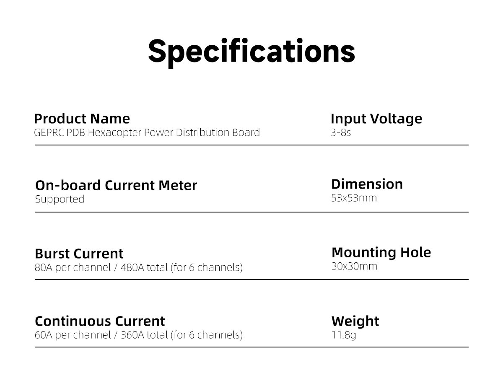Click the divider line under Burst Current row

click(251, 280)
